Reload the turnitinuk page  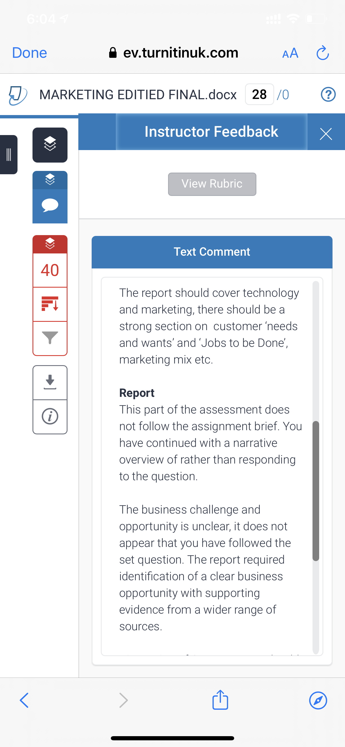pyautogui.click(x=323, y=53)
